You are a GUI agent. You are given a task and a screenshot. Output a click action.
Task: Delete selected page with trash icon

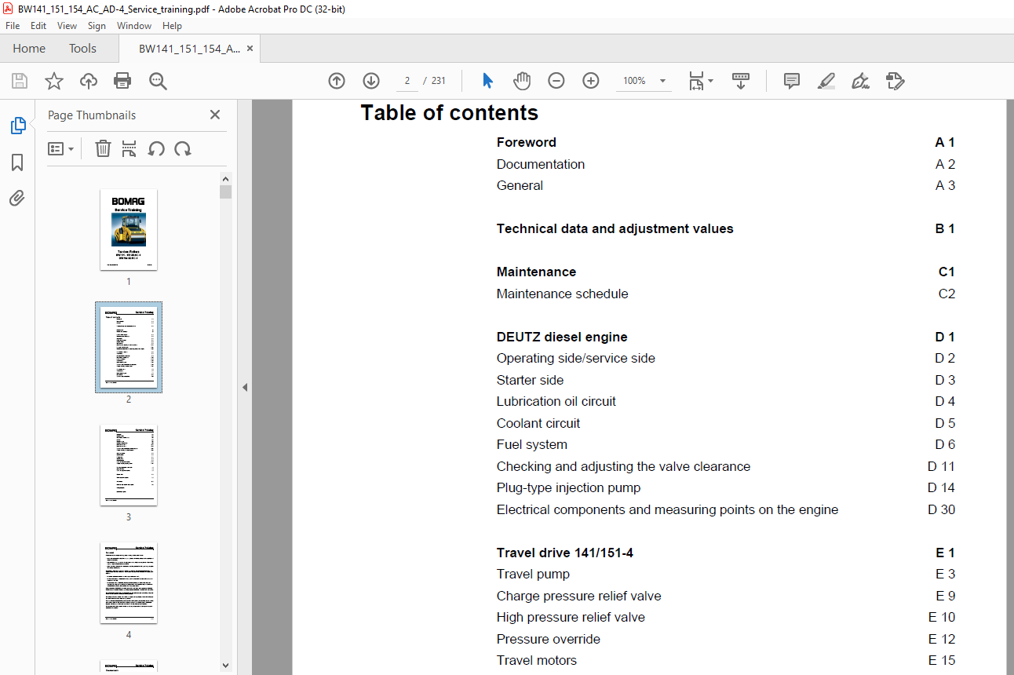103,148
